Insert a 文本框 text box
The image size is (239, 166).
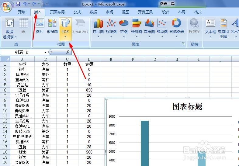pos(210,27)
